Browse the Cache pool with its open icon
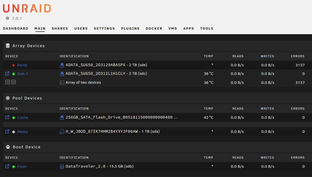The width and height of the screenshot is (312, 177). coord(7,117)
